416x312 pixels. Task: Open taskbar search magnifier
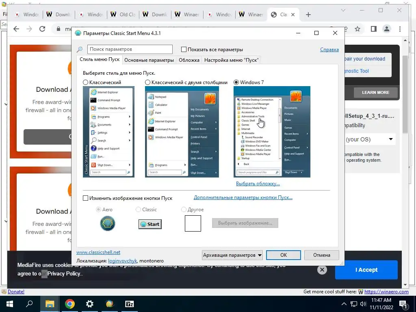[x=29, y=304]
